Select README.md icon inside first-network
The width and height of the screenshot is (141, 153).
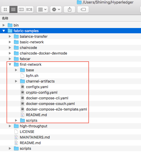22,115
